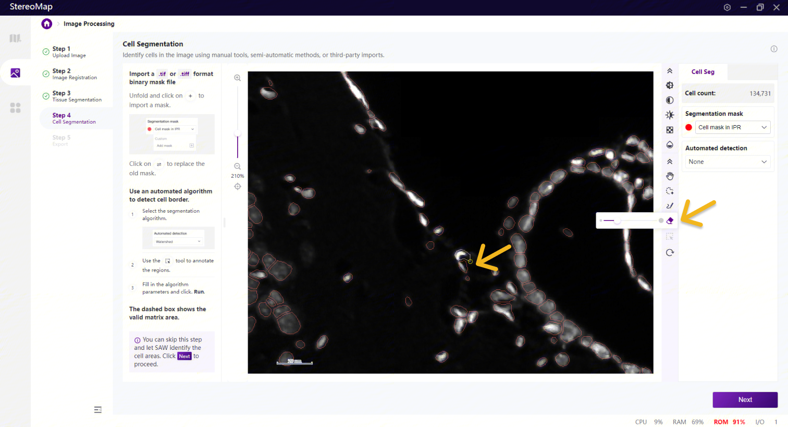The image size is (788, 427).
Task: Open the hexagon settings icon in title bar
Action: coord(728,7)
